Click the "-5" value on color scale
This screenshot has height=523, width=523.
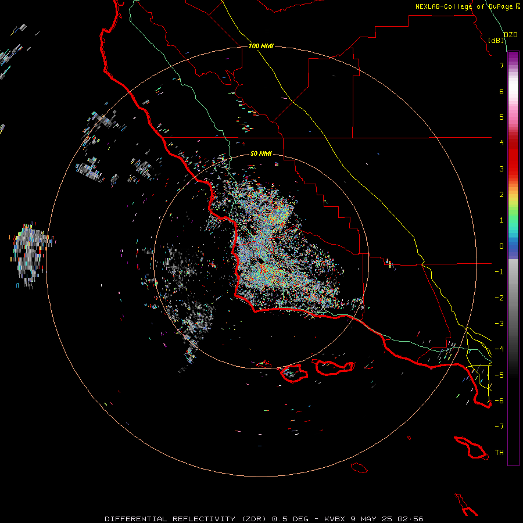click(x=499, y=375)
